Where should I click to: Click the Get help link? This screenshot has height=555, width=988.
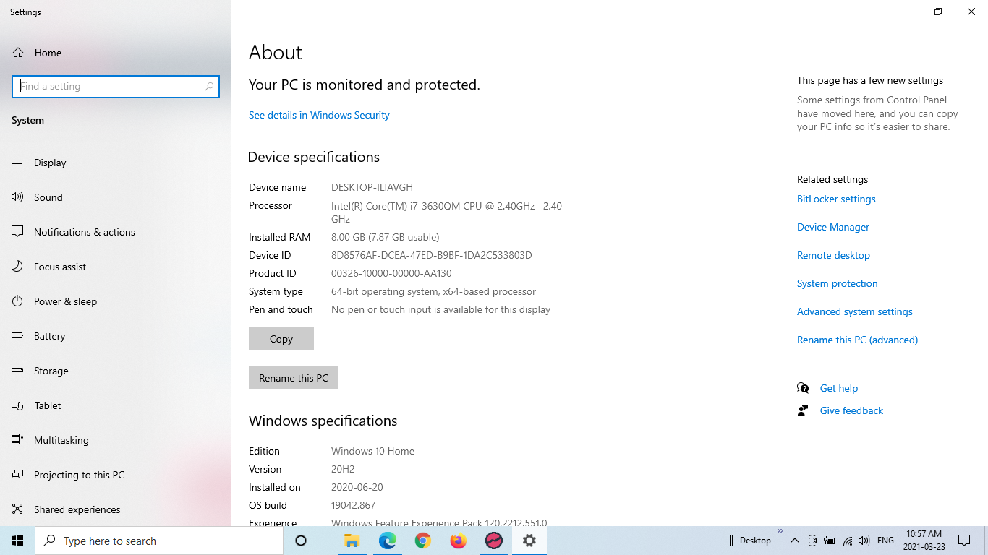point(839,388)
